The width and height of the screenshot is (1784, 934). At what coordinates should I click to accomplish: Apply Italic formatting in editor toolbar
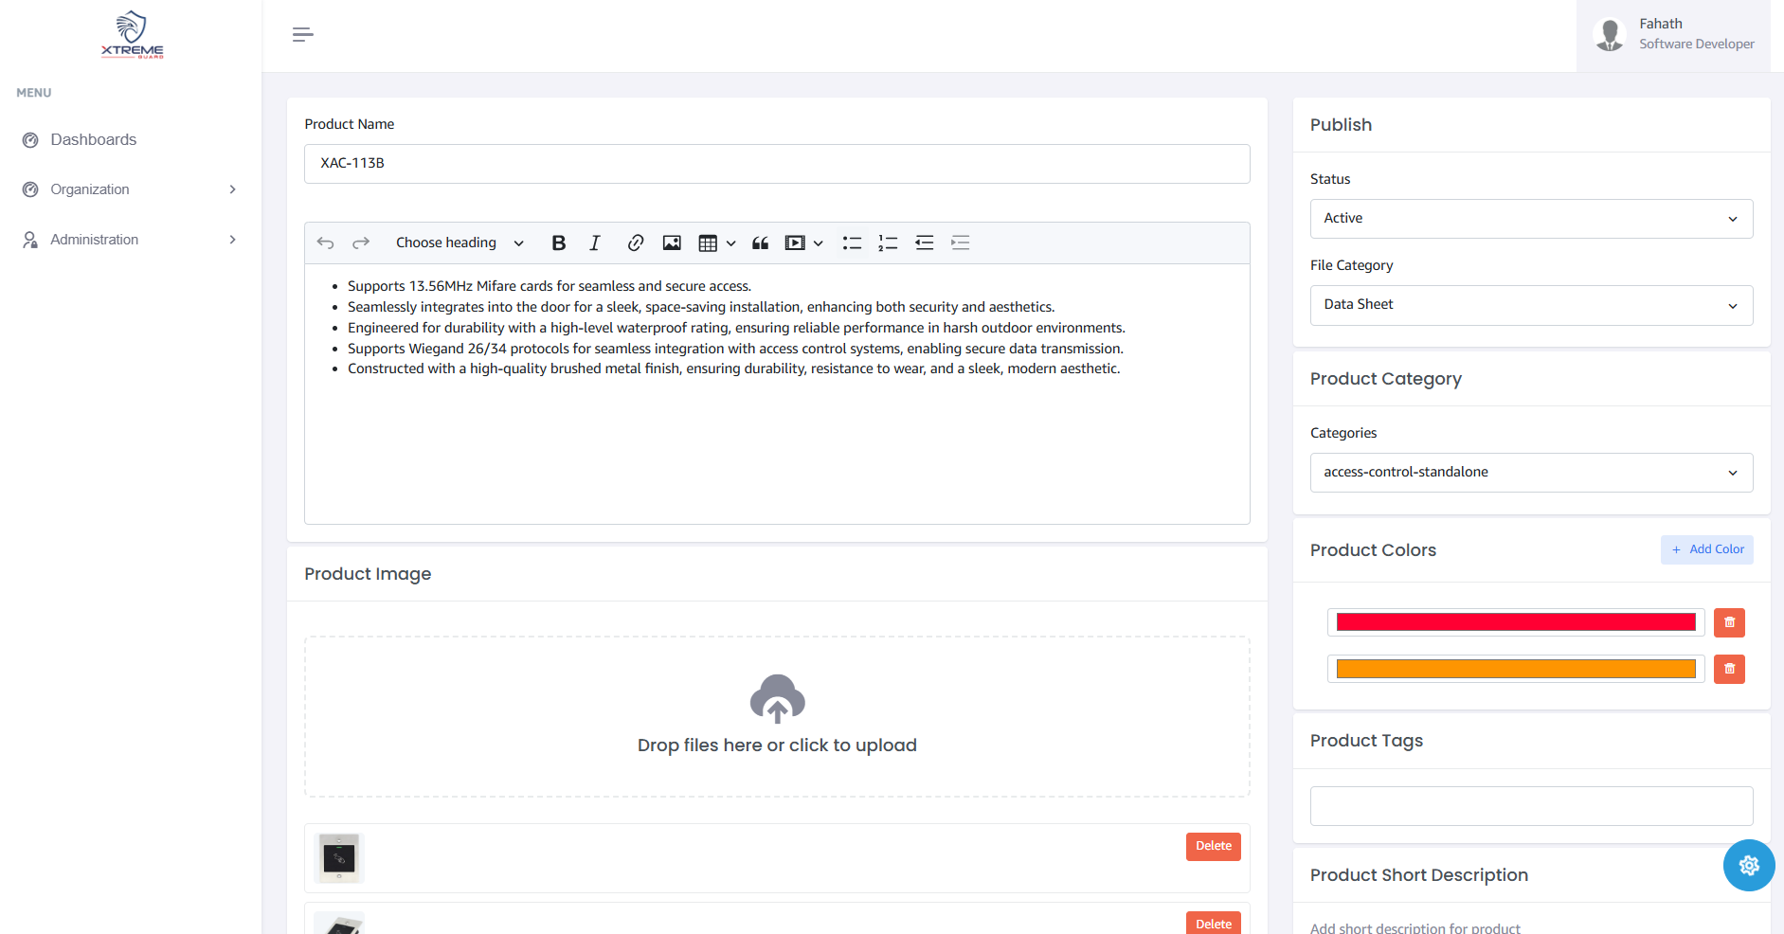pos(595,243)
